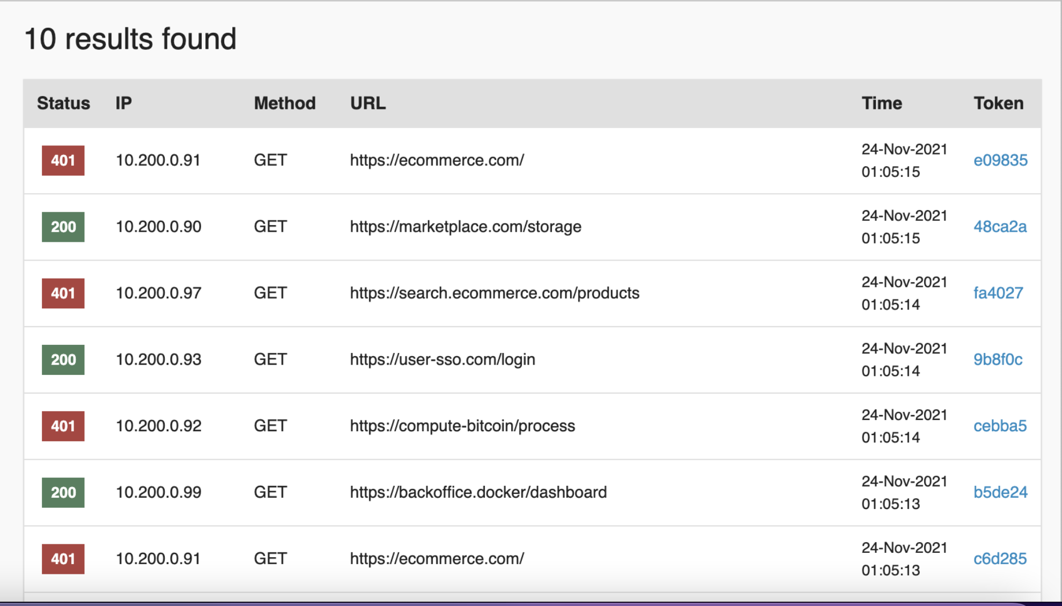This screenshot has width=1062, height=606.
Task: Open token link c6d285
Action: [1000, 559]
